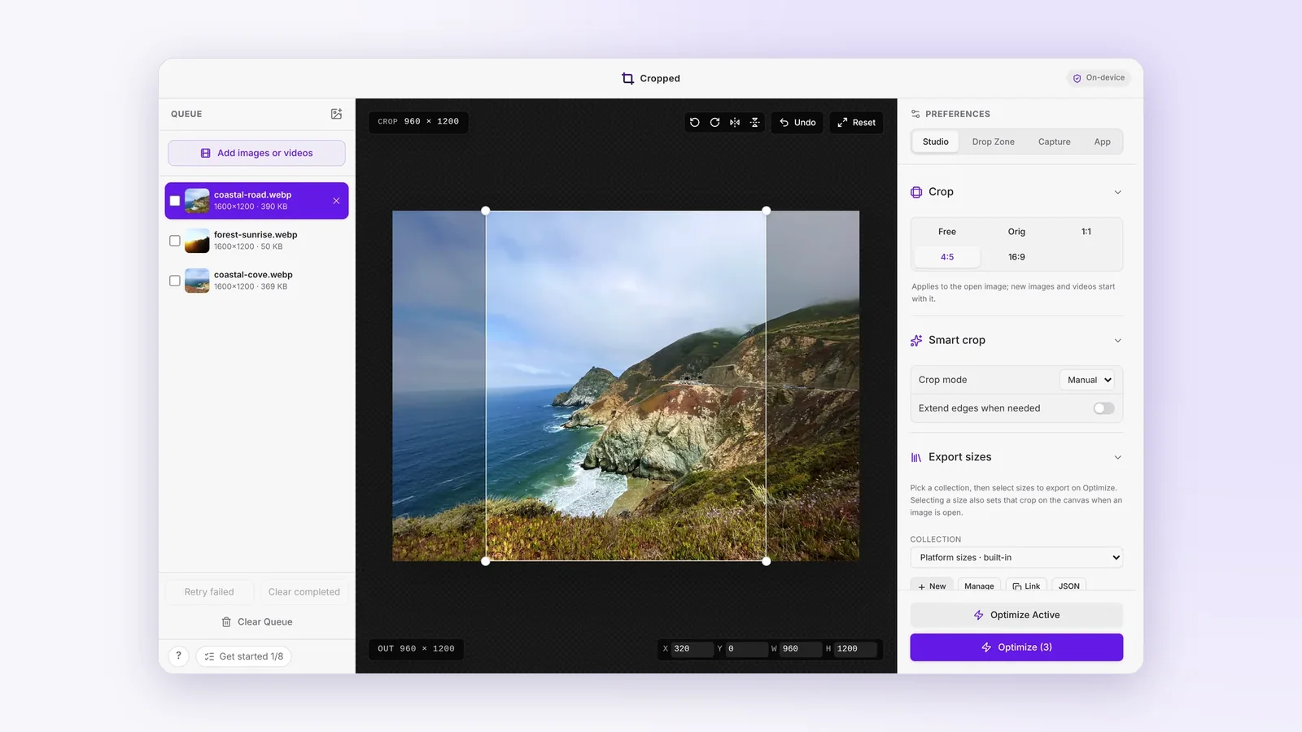This screenshot has width=1302, height=732.
Task: Click the Optimize (3) button
Action: pyautogui.click(x=1016, y=647)
